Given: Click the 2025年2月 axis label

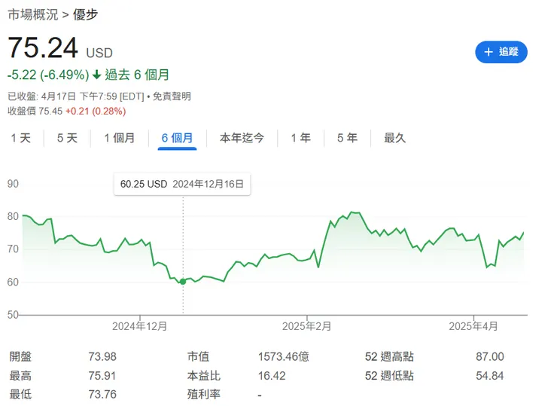Looking at the screenshot, I should tap(307, 326).
